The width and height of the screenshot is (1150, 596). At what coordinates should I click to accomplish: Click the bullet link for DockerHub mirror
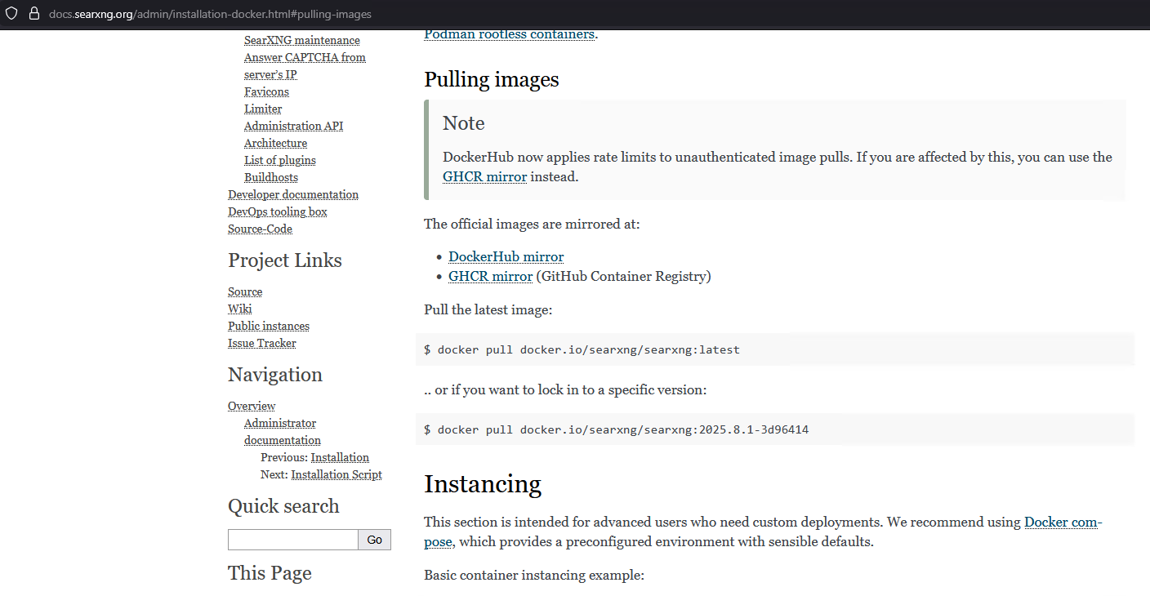506,256
